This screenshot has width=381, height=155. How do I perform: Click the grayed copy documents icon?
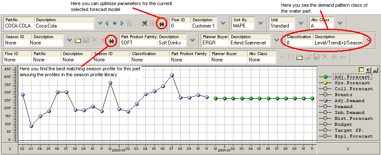point(130,23)
